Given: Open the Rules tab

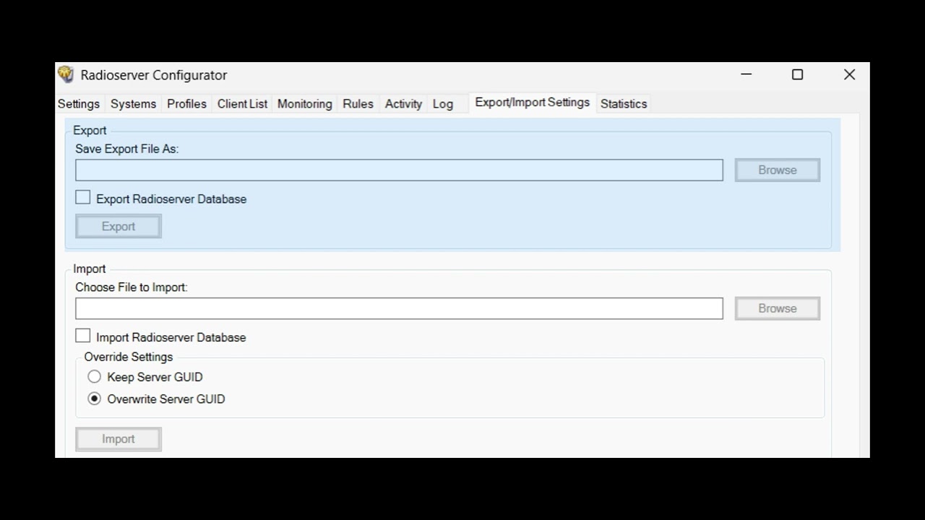Looking at the screenshot, I should (358, 104).
